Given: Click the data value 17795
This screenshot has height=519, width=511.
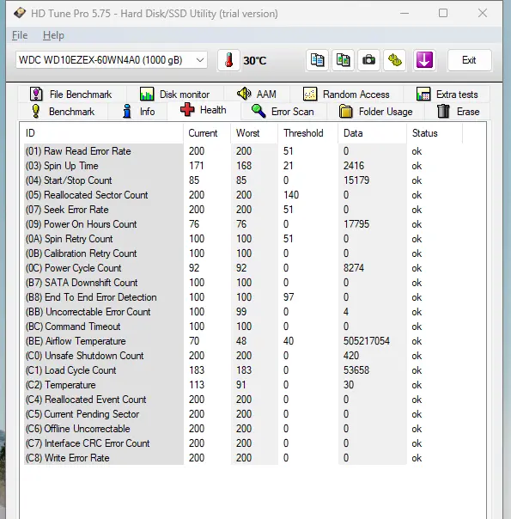Looking at the screenshot, I should 356,224.
